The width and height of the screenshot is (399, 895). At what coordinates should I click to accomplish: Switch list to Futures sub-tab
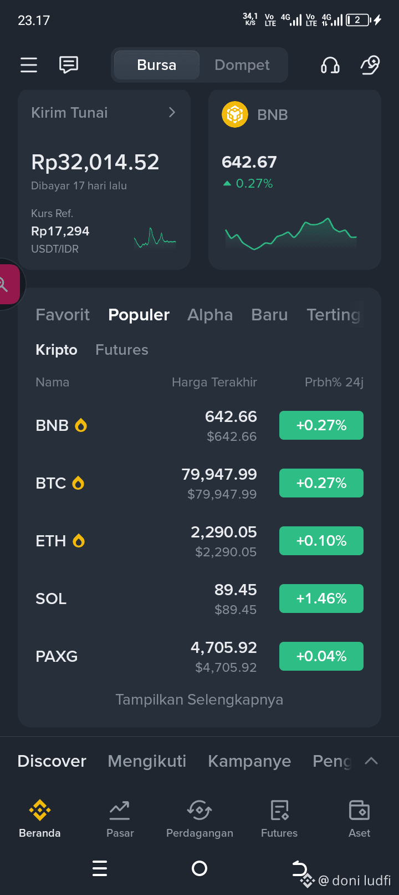(122, 350)
